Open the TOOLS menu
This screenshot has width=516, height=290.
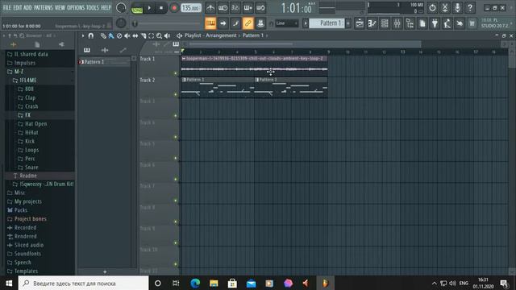(93, 7)
